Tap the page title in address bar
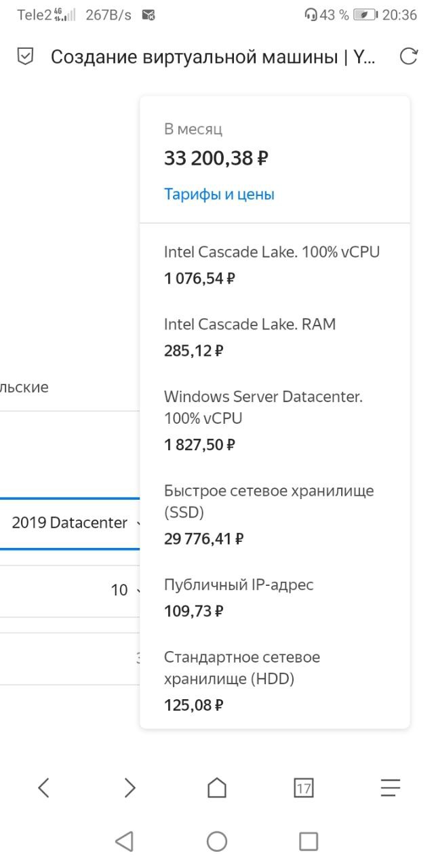Image resolution: width=434 pixels, height=868 pixels. pos(212,57)
